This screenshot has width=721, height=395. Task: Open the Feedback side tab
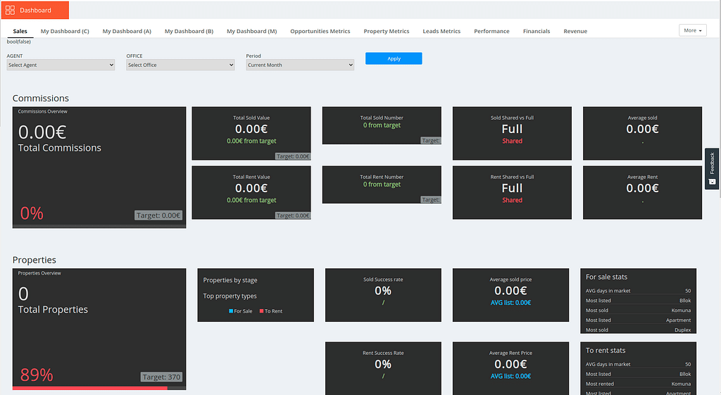pyautogui.click(x=713, y=168)
